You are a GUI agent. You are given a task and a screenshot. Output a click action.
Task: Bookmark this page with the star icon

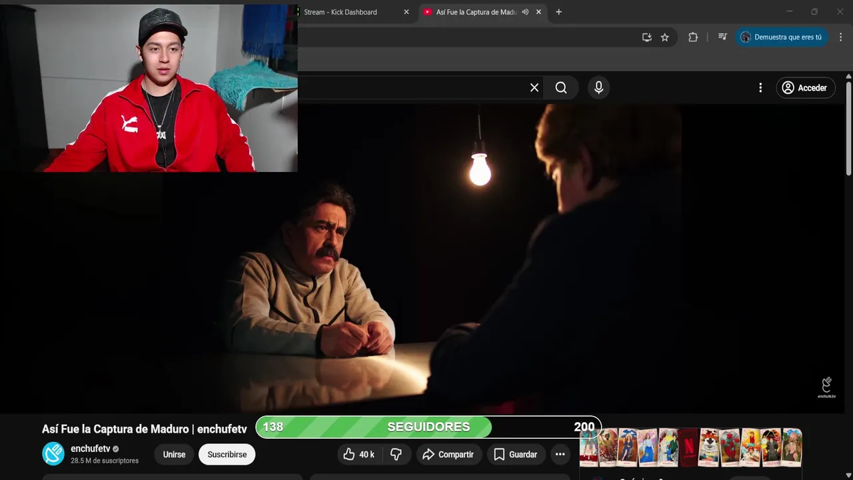[x=664, y=37]
